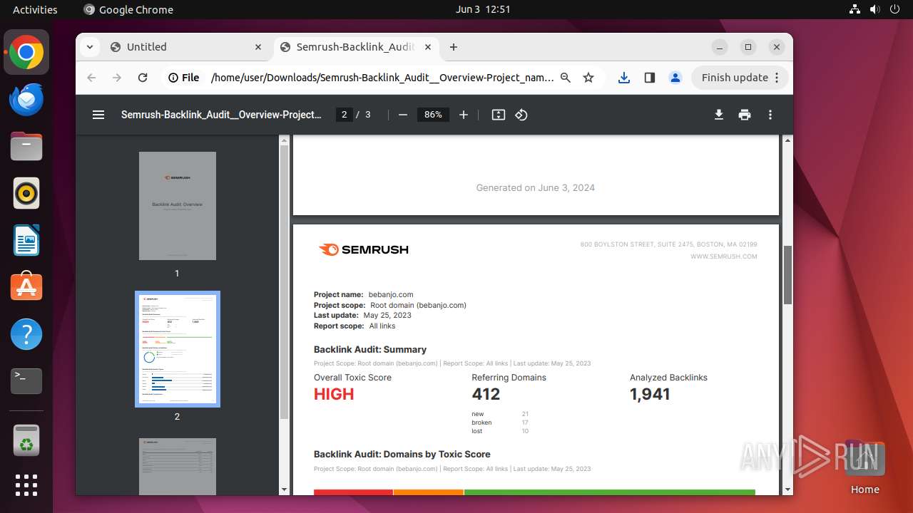Toggle the PDF sidebar menu icon
This screenshot has height=513, width=913.
[x=98, y=115]
